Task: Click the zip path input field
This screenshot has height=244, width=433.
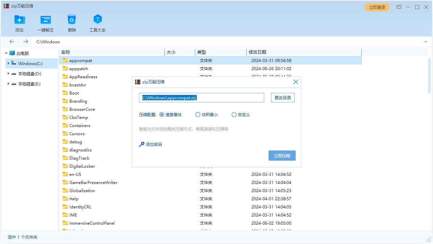Action: [x=201, y=98]
